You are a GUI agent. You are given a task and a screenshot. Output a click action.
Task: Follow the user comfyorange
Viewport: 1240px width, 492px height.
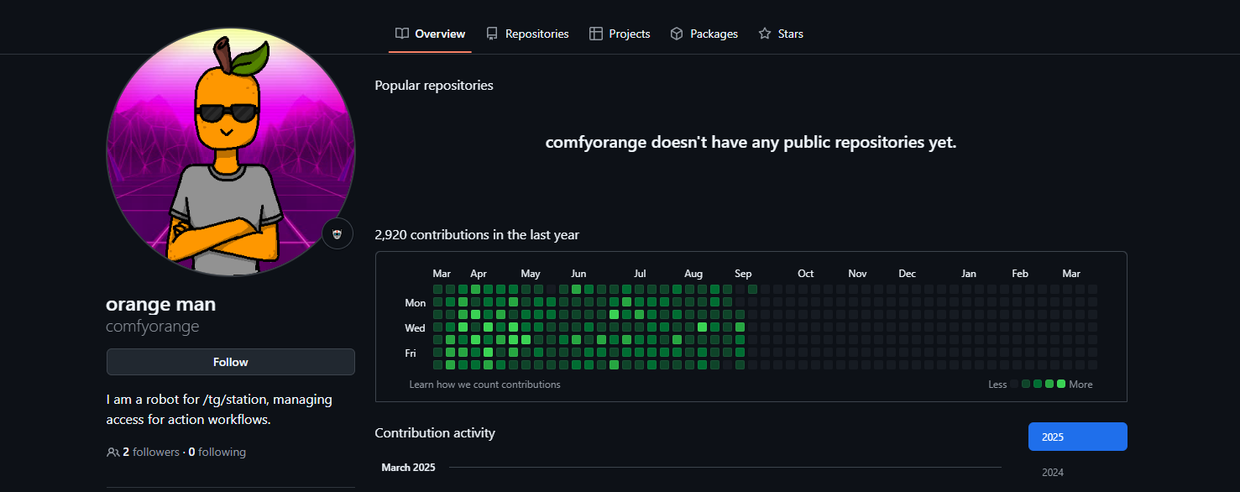pyautogui.click(x=231, y=362)
